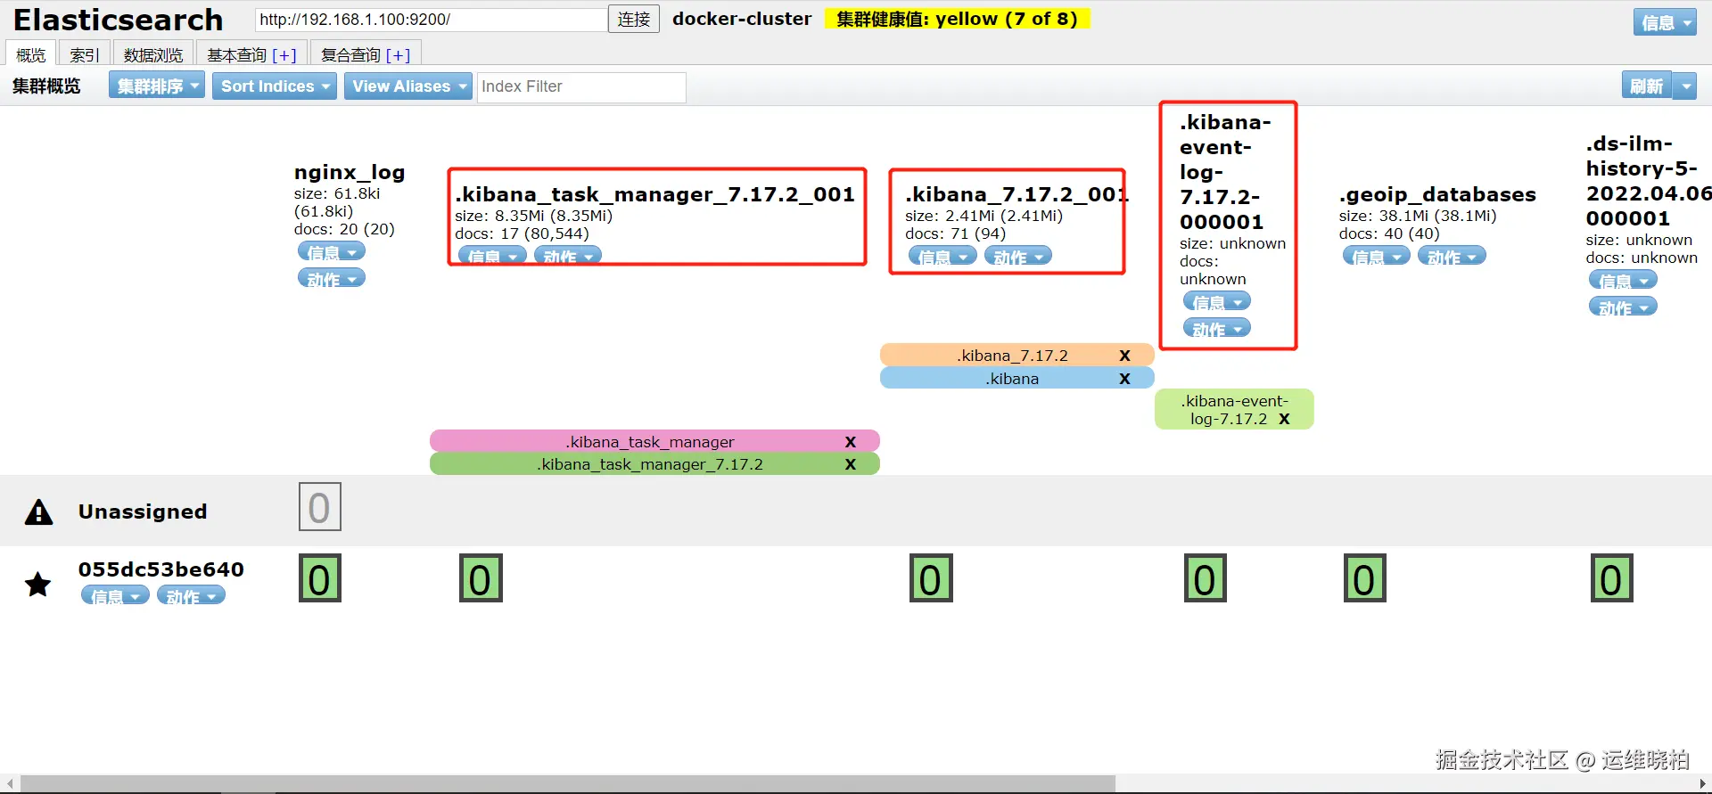Remove the .kibana-event-log-7.17.2 alias with X
1712x794 pixels.
point(1284,419)
